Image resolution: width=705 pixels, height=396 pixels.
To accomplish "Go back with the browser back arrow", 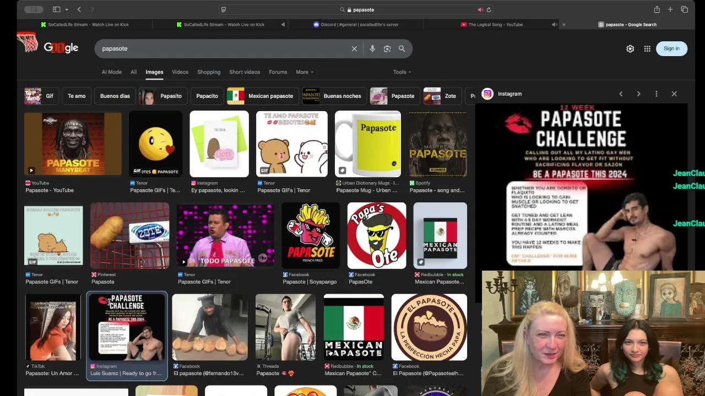I will [x=79, y=9].
